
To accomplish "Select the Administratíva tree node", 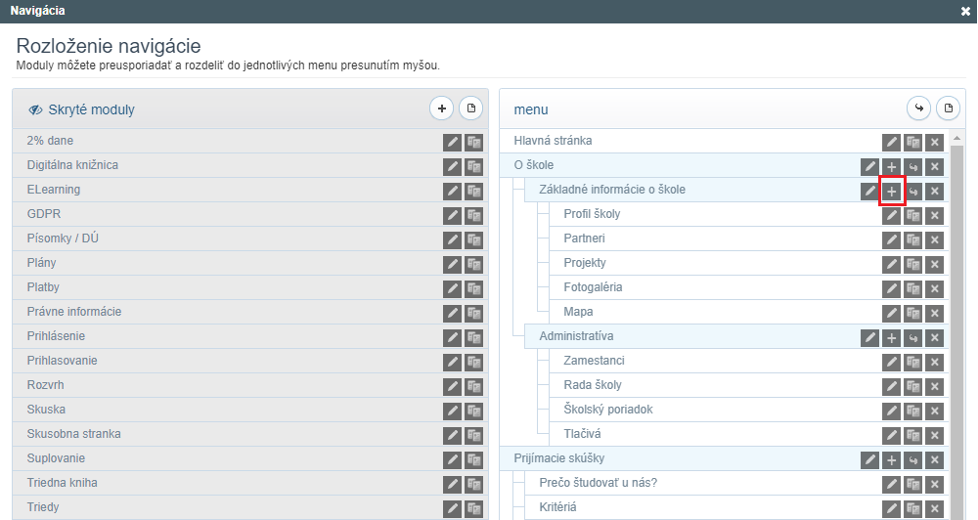I will (576, 336).
